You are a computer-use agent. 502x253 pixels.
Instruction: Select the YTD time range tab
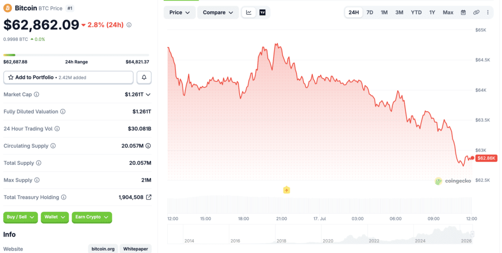coord(416,12)
